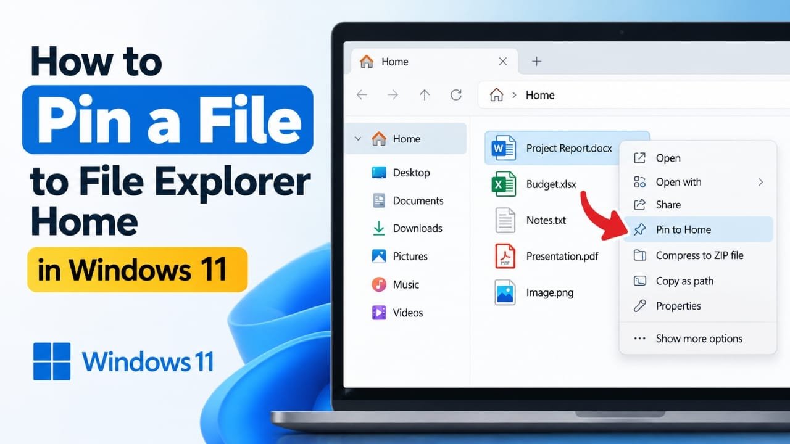
Task: Refresh the File Explorer view
Action: pyautogui.click(x=456, y=95)
